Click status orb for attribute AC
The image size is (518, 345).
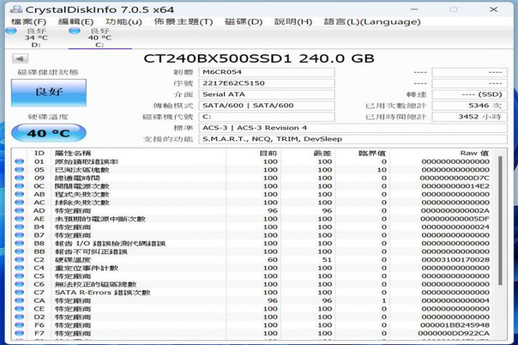[x=19, y=202]
